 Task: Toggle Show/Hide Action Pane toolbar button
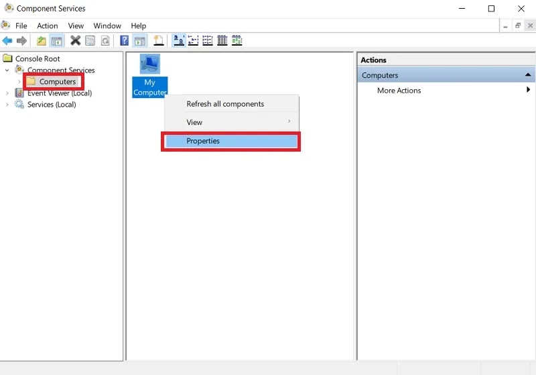point(140,41)
